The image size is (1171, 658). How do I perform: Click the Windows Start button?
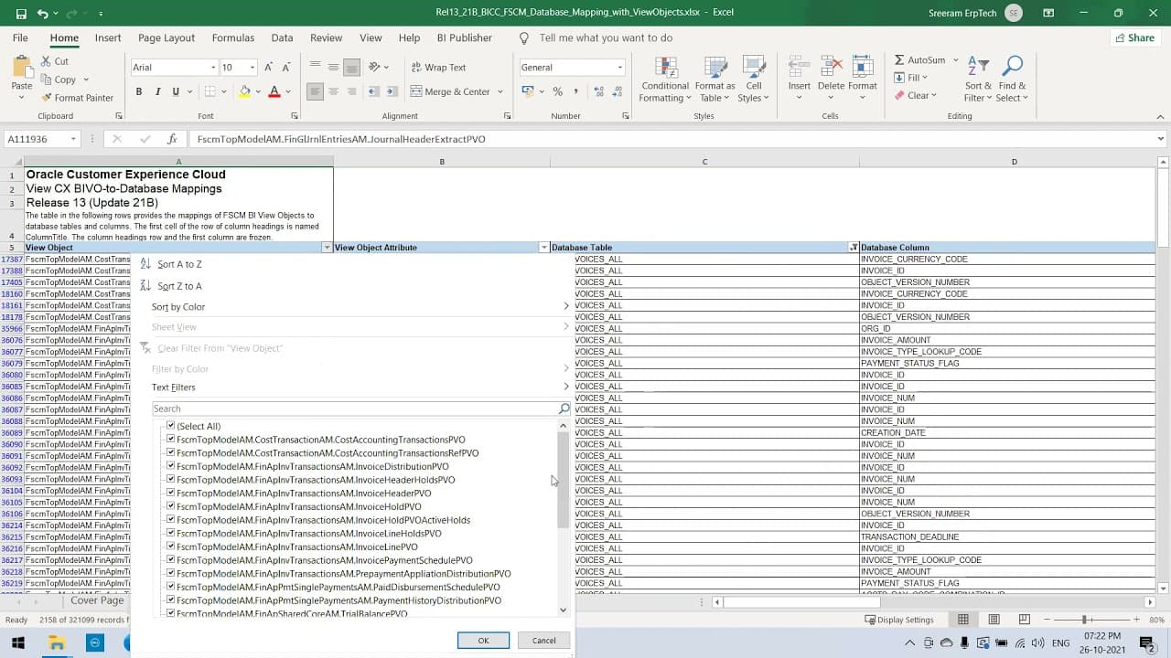pyautogui.click(x=19, y=643)
